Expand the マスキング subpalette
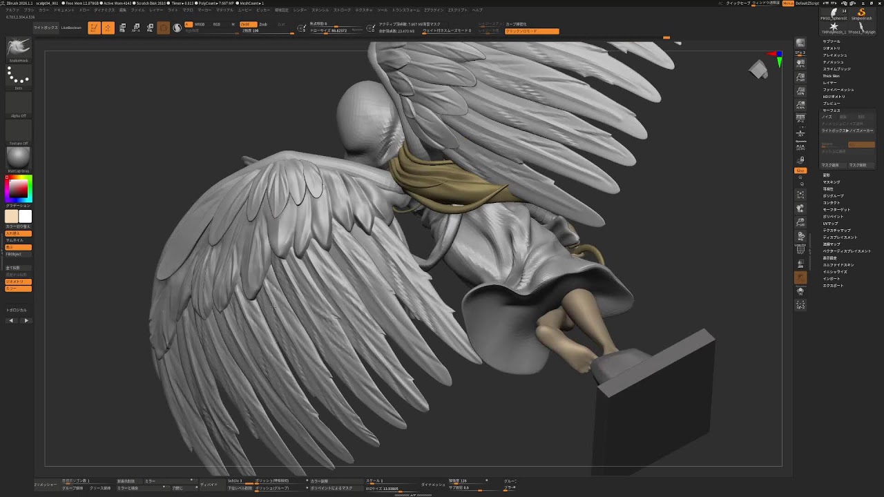 click(x=832, y=182)
